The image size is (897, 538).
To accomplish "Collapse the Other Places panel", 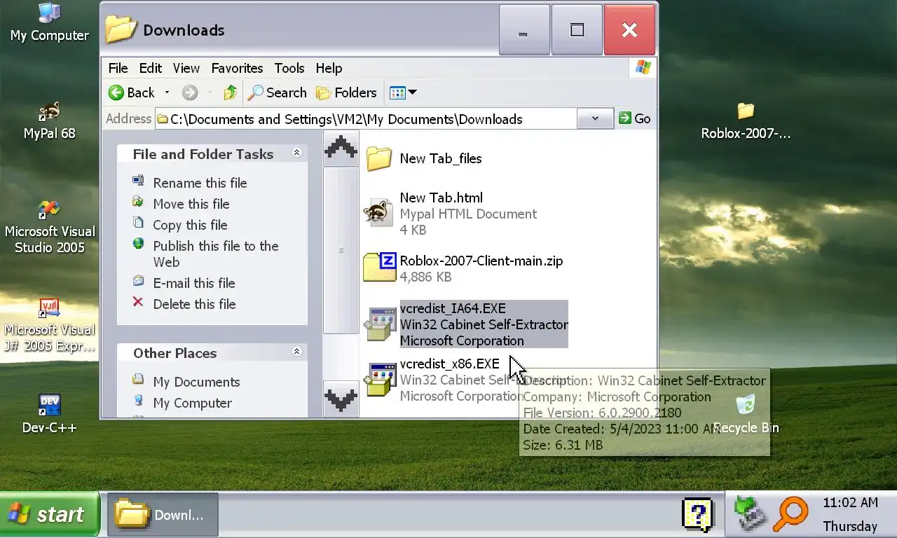I will click(296, 352).
